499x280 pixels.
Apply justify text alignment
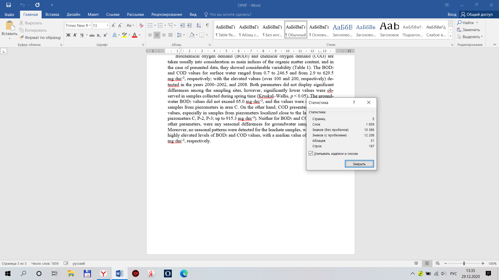pyautogui.click(x=170, y=35)
